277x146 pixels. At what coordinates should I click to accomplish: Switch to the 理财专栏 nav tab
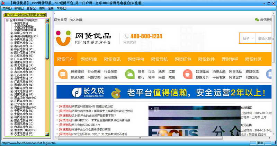pyautogui.click(x=230, y=59)
